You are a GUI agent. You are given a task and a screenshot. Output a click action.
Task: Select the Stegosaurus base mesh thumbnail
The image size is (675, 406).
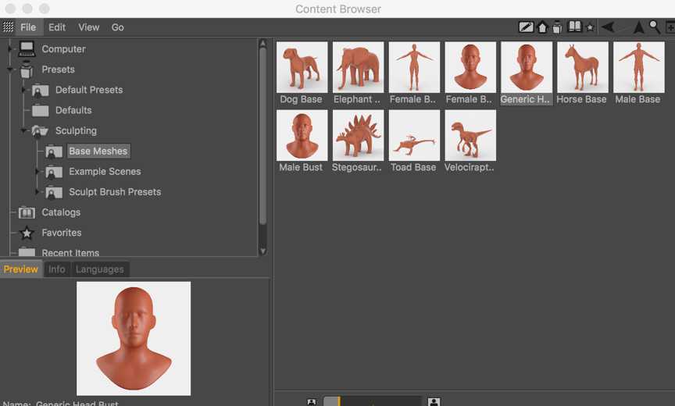click(x=358, y=136)
